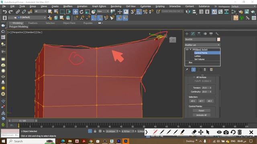Open the Modifiers menu
Image resolution: width=257 pixels, height=144 pixels.
pos(68,6)
